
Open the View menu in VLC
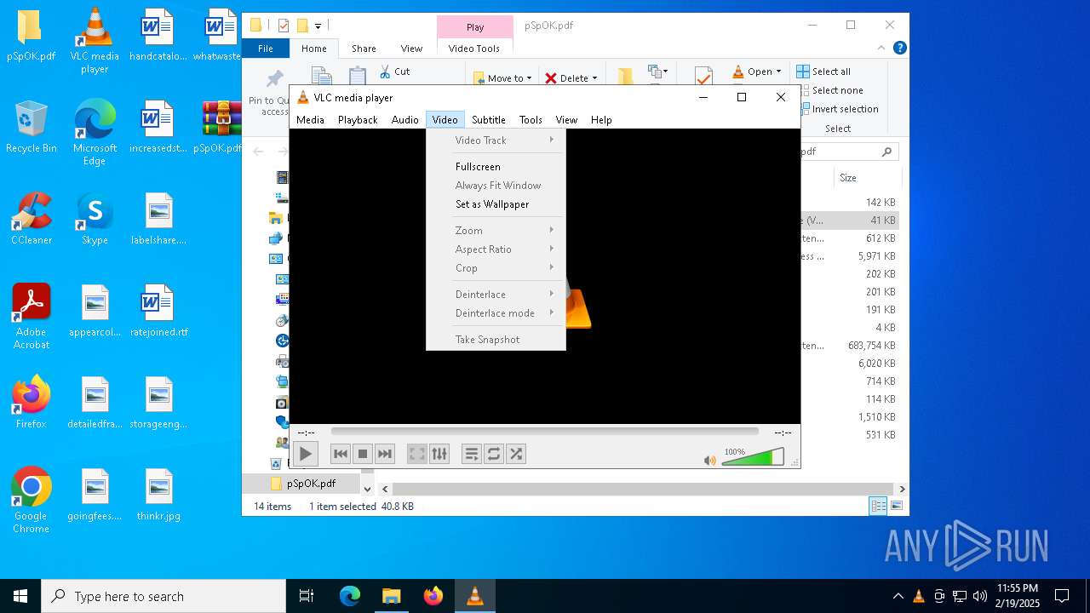click(566, 120)
